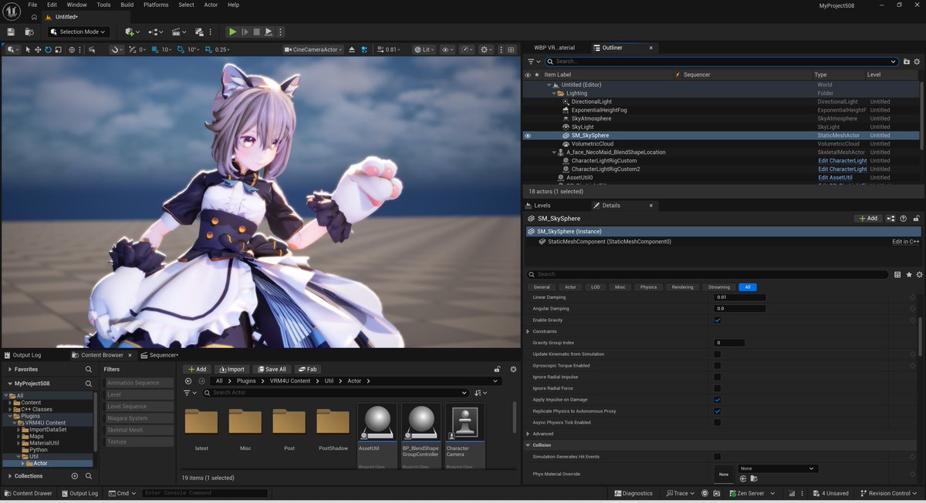Expand the Constraints section

coord(528,331)
